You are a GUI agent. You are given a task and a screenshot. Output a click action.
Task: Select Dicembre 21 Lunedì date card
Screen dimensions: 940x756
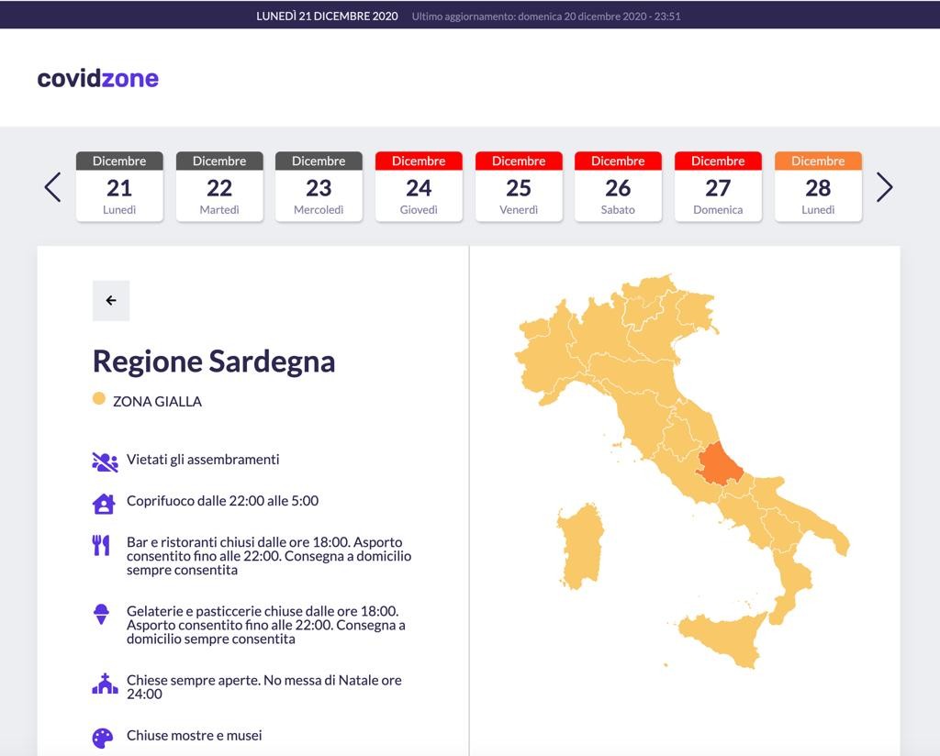(119, 187)
